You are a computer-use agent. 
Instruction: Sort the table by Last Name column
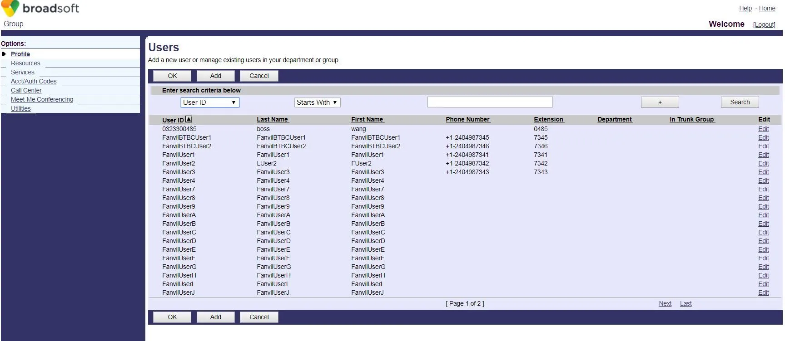(273, 119)
